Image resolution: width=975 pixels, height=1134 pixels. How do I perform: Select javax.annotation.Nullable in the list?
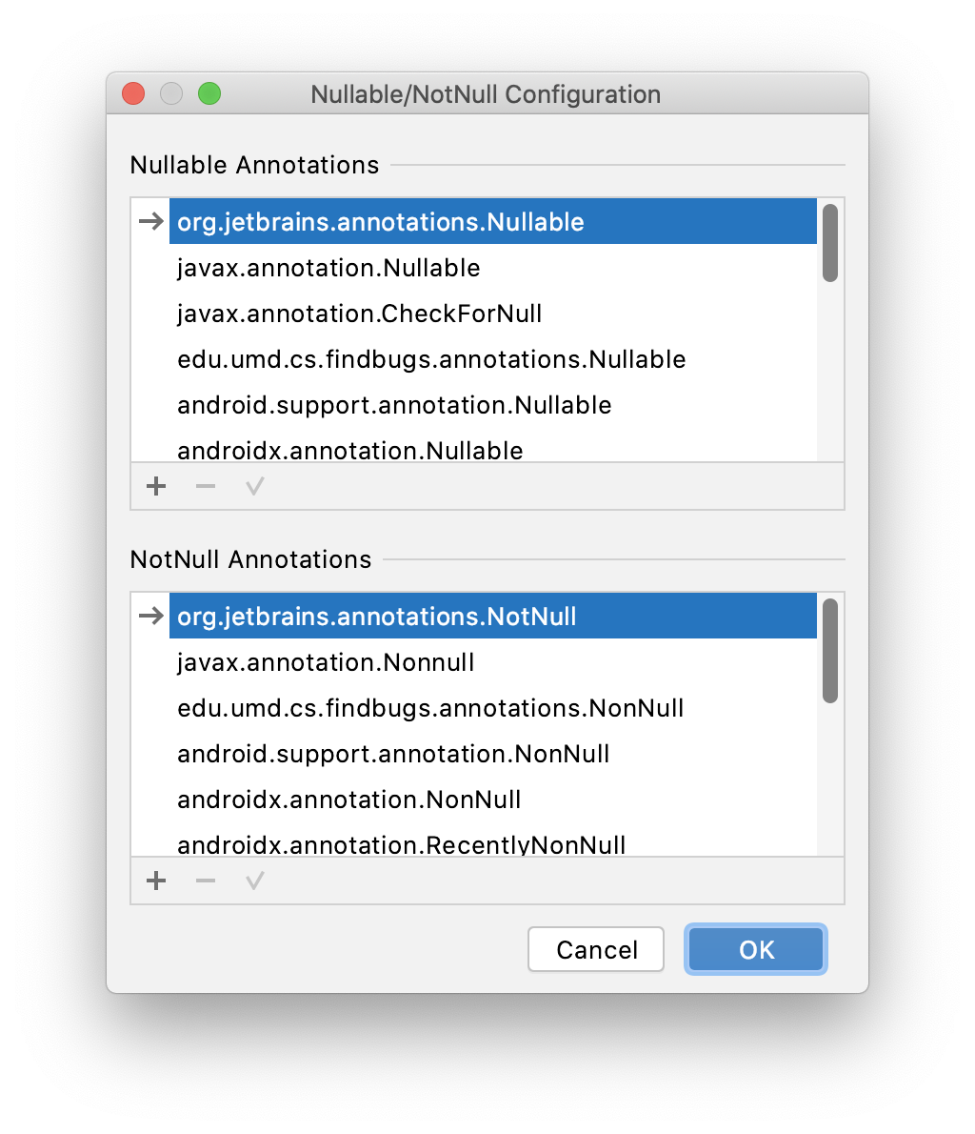493,268
